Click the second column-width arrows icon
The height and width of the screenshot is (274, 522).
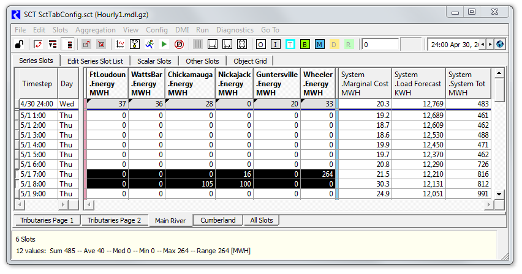coord(227,44)
